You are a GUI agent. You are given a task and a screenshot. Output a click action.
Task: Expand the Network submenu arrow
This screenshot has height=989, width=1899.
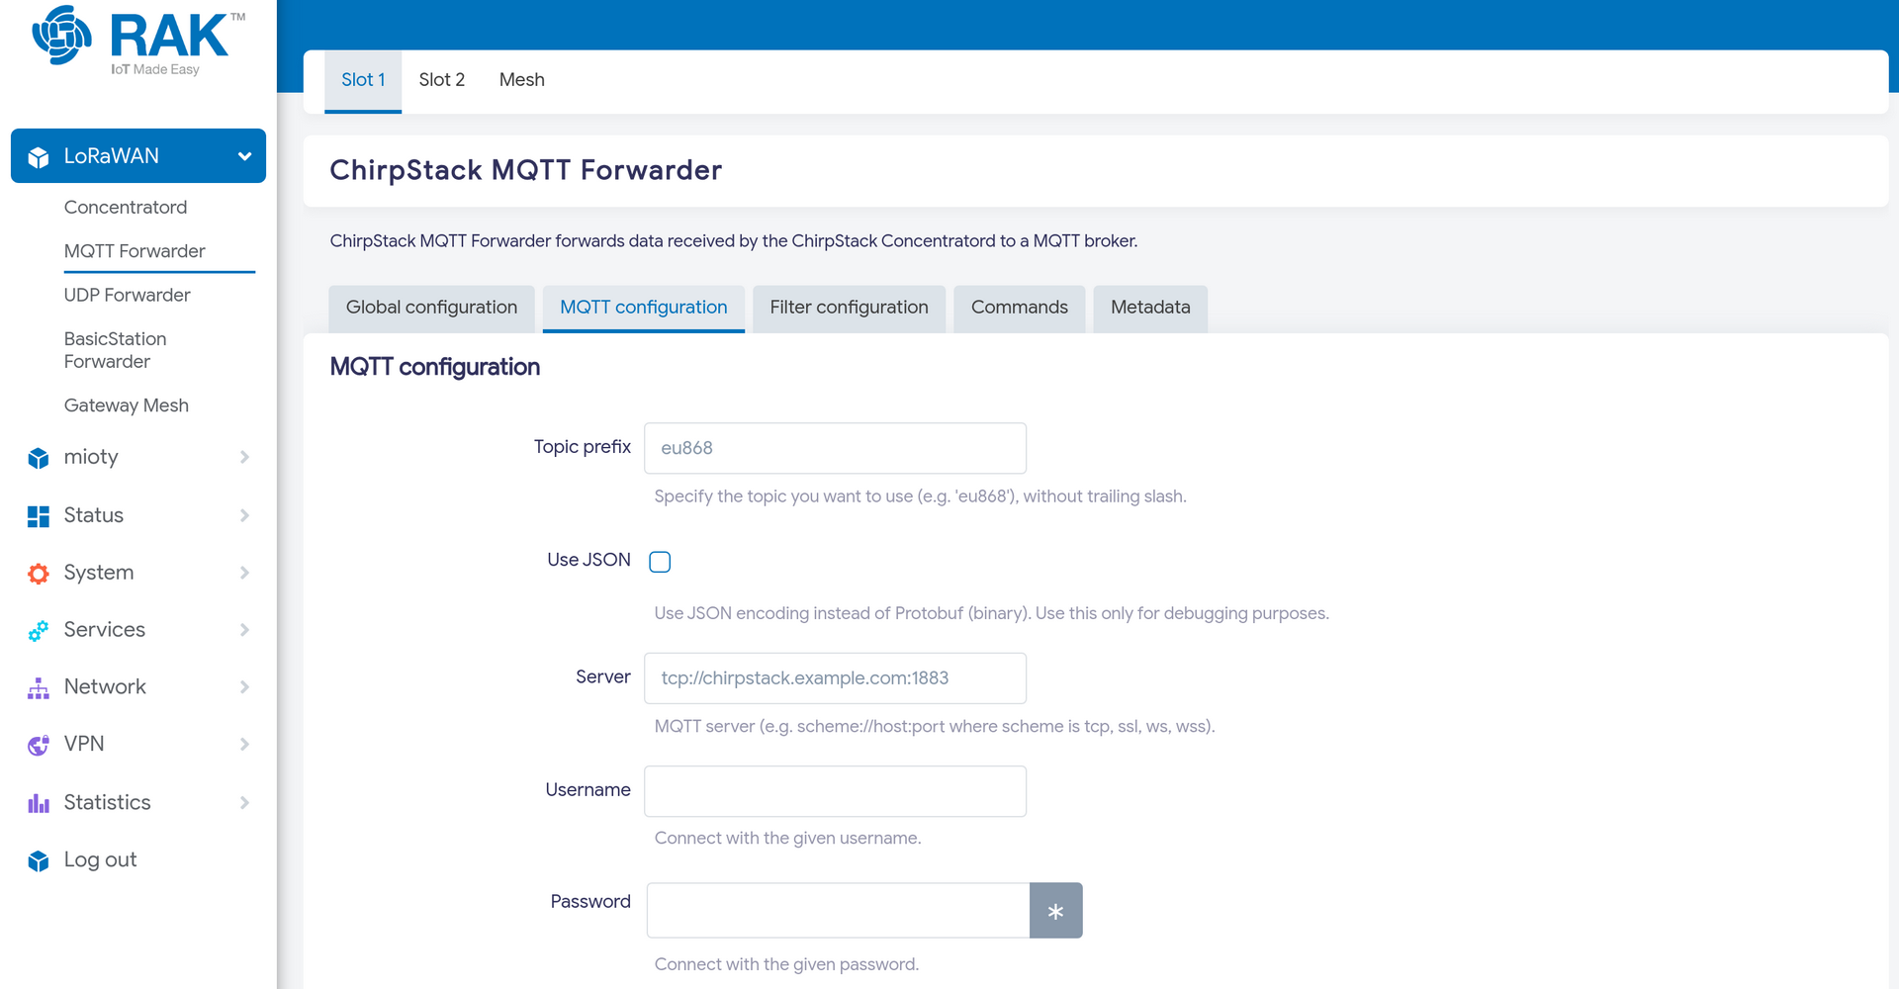point(244,687)
